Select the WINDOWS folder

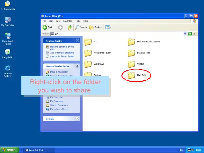click(x=94, y=64)
